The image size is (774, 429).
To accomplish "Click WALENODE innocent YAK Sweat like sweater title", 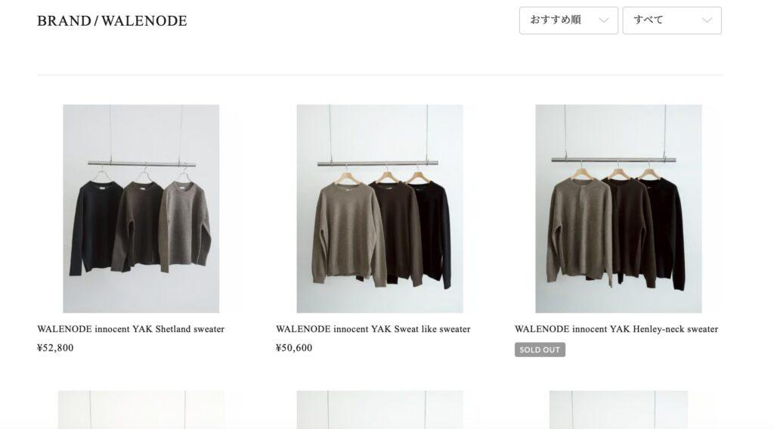I will click(373, 329).
